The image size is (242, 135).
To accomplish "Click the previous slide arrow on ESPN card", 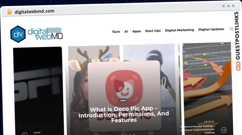I will tap(25, 134).
